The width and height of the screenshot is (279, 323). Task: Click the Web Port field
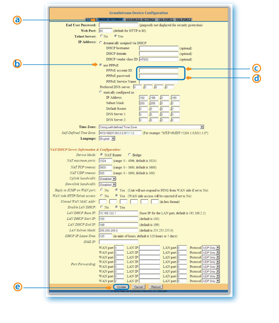click(x=105, y=31)
